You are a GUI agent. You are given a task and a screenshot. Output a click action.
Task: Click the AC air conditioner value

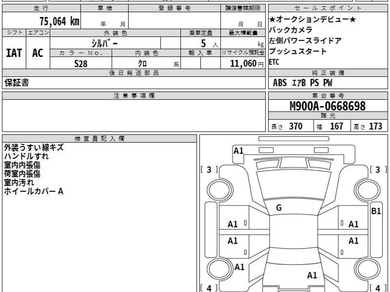(38, 53)
